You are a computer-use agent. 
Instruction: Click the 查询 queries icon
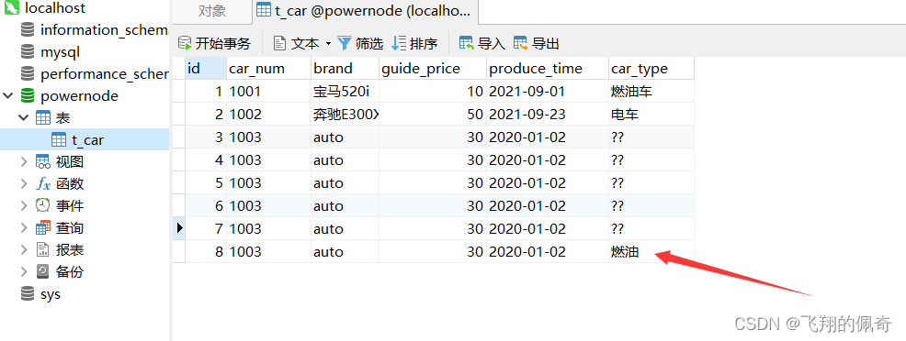tap(43, 227)
